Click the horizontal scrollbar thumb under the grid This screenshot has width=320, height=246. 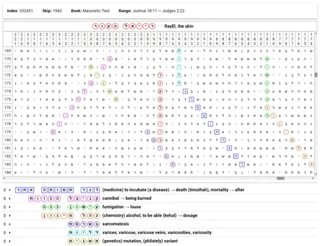click(281, 178)
